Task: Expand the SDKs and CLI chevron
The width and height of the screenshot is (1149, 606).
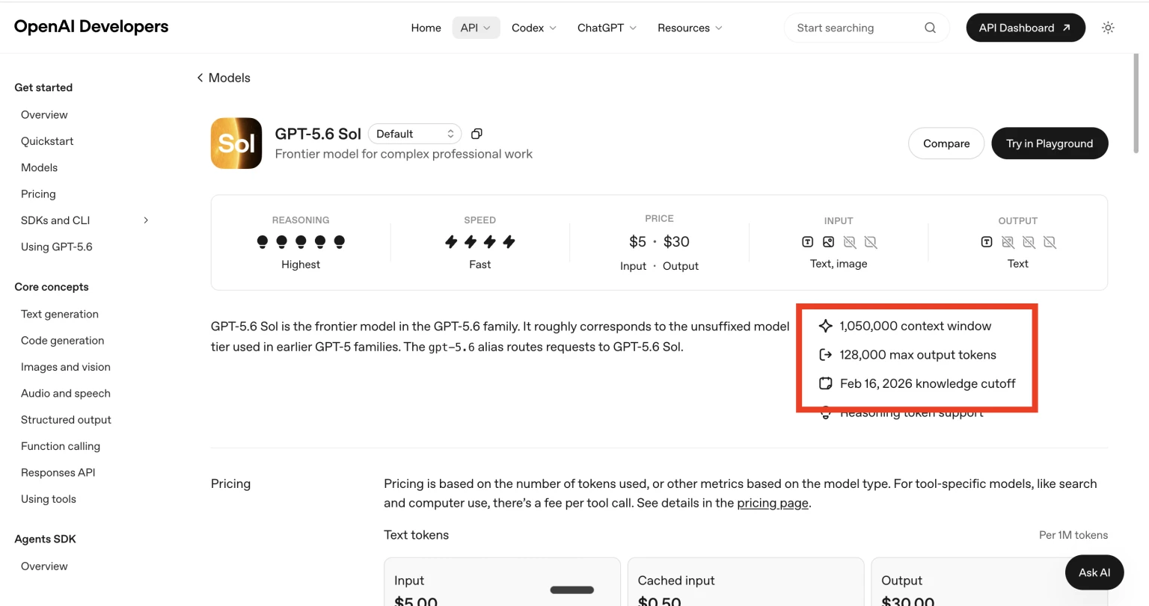Action: tap(146, 220)
